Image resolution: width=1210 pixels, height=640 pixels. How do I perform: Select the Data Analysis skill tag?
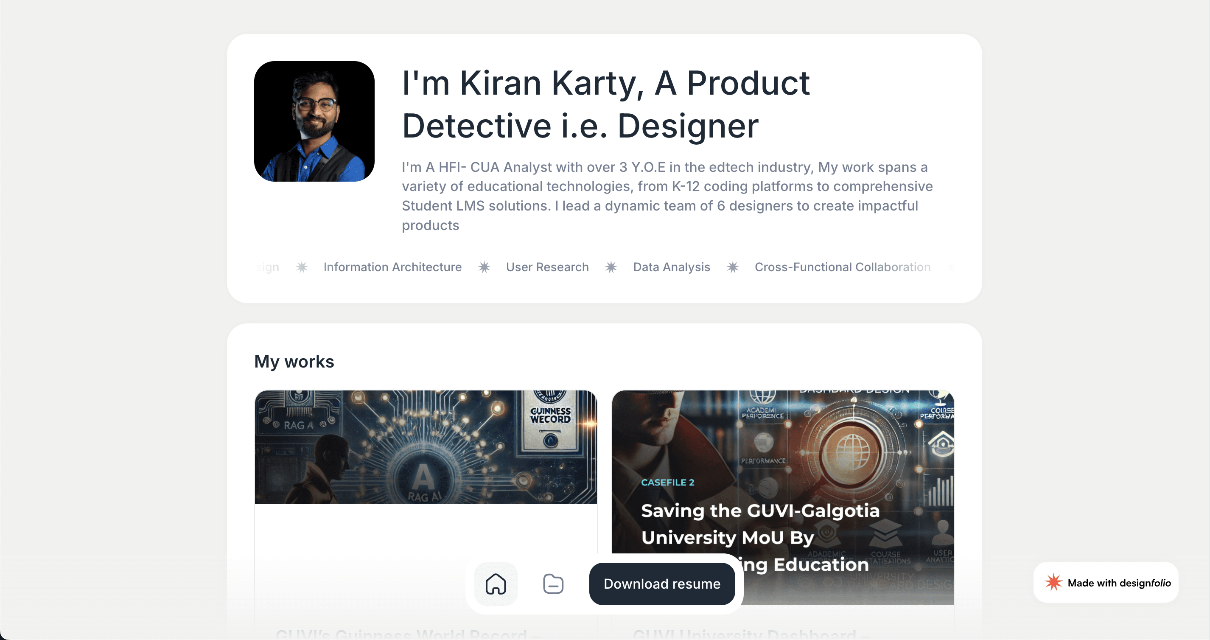pos(671,267)
